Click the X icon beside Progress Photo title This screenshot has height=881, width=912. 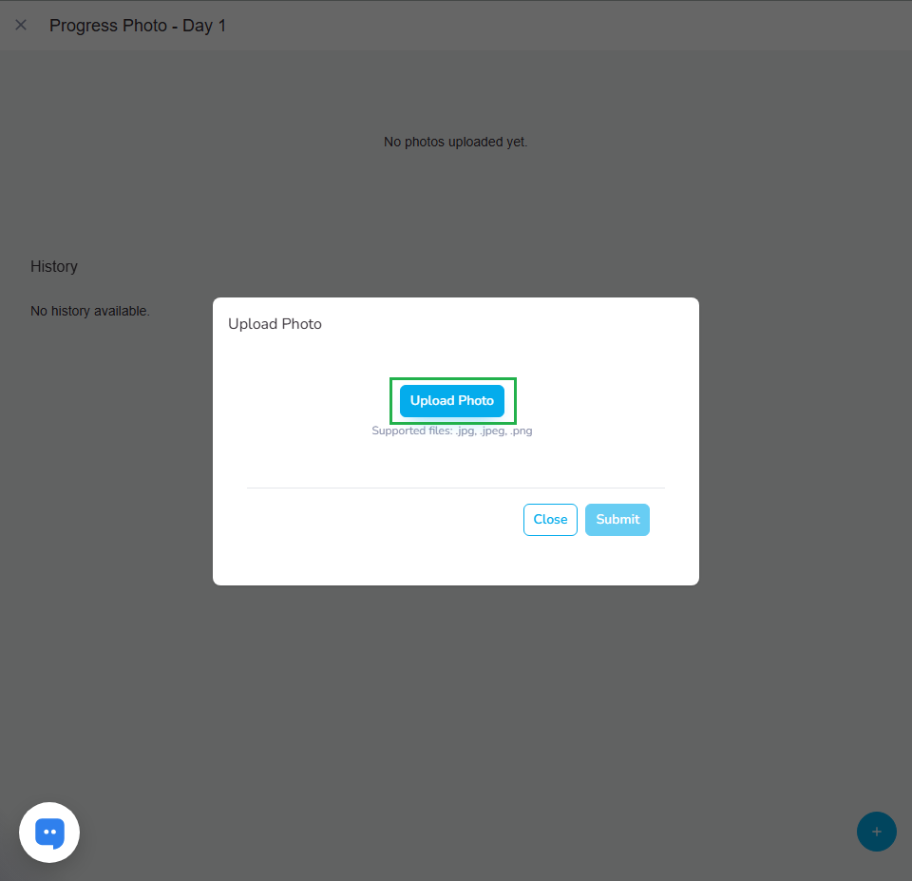click(x=21, y=25)
